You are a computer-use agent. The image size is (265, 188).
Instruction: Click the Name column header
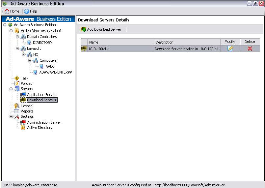[x=120, y=42]
